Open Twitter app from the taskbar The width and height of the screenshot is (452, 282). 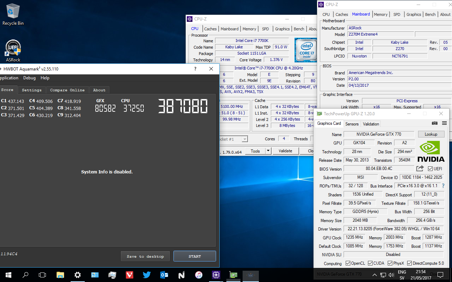coord(147,275)
